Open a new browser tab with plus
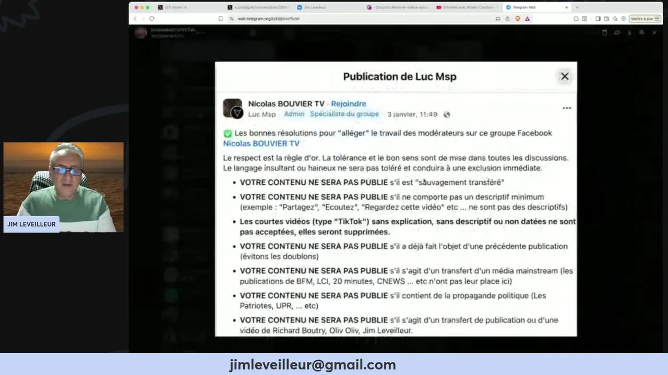This screenshot has height=375, width=668. [577, 7]
